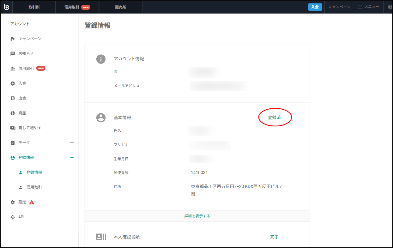Open 出金 in the sidebar
This screenshot has width=393, height=248.
click(22, 98)
